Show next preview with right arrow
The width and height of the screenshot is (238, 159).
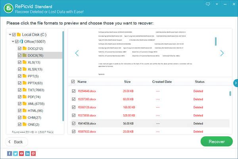[x=222, y=53]
